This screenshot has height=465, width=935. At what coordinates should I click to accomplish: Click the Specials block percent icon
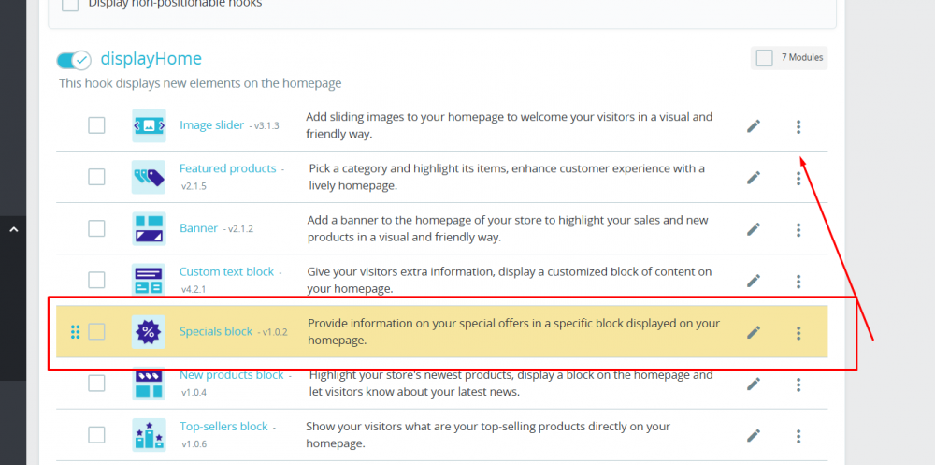(149, 332)
